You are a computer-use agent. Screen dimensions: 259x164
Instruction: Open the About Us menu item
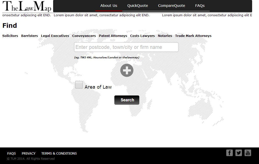[109, 6]
